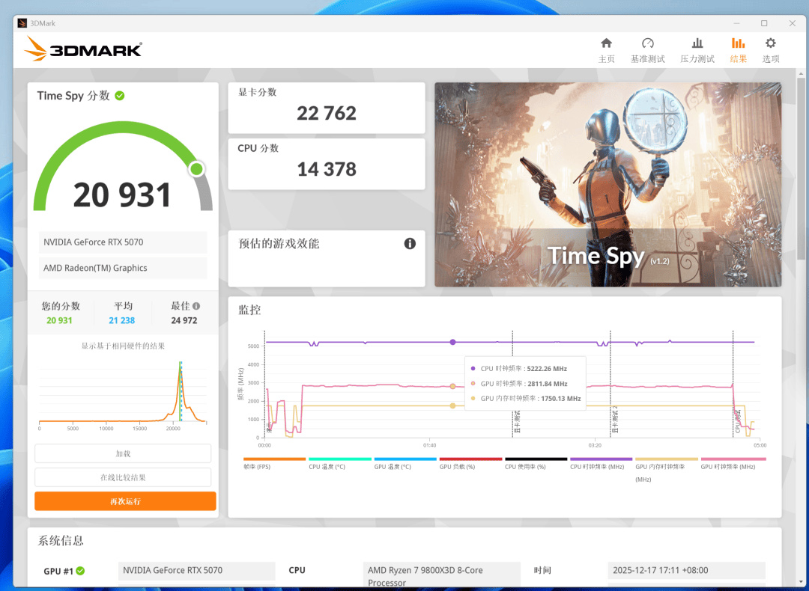
Task: Click the orange 再次运行 button
Action: [x=125, y=501]
